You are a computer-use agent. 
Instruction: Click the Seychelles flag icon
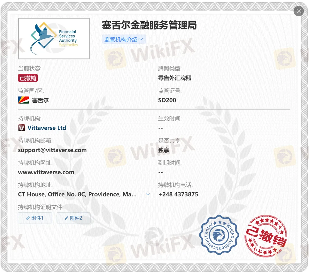tap(23, 100)
